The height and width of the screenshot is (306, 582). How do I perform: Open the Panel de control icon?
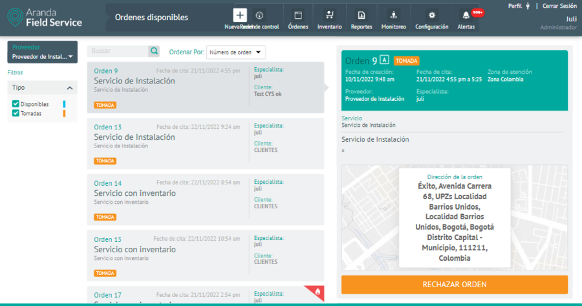point(259,16)
